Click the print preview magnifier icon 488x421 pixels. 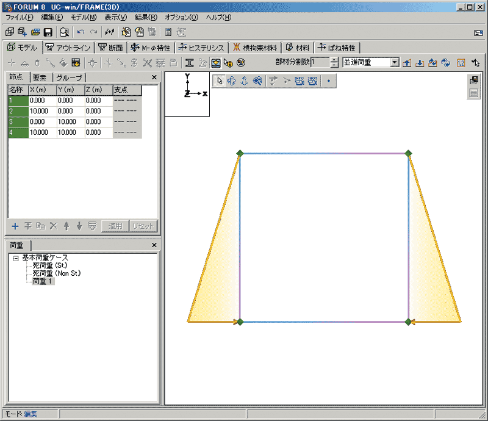pyautogui.click(x=64, y=32)
